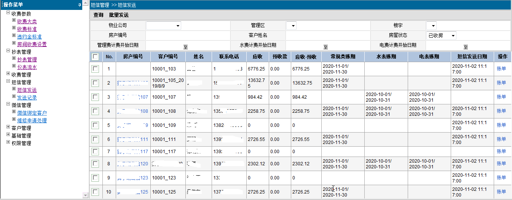
Task: Collapse the 收费参数 tree node
Action: pyautogui.click(x=8, y=13)
